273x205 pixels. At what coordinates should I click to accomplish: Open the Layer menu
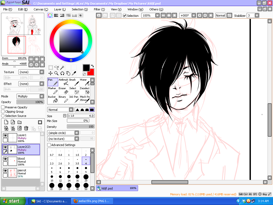coord(60,9)
